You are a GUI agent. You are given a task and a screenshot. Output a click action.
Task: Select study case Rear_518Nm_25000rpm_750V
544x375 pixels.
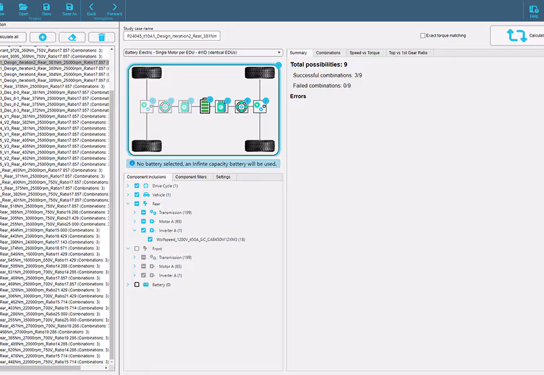tap(54, 206)
